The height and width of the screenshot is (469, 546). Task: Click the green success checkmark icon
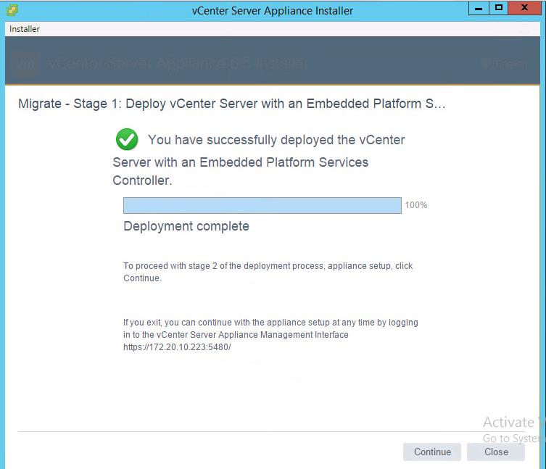127,139
